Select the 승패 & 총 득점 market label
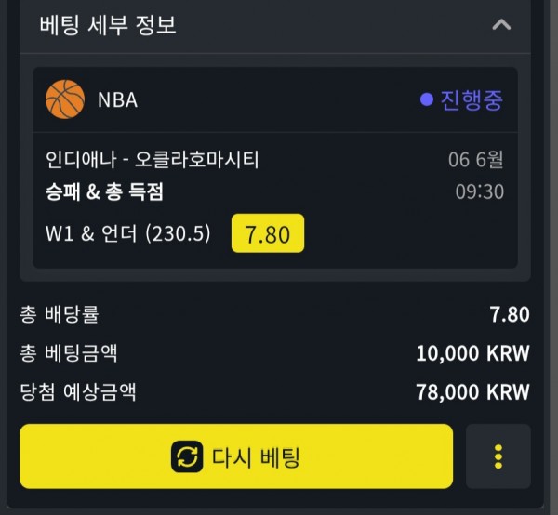 pyautogui.click(x=104, y=191)
